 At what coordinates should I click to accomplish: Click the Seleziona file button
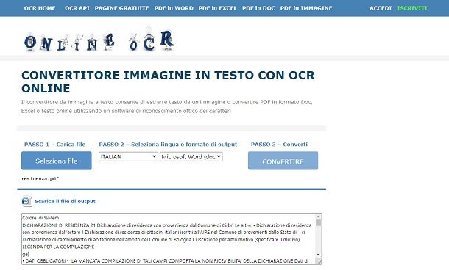(57, 161)
